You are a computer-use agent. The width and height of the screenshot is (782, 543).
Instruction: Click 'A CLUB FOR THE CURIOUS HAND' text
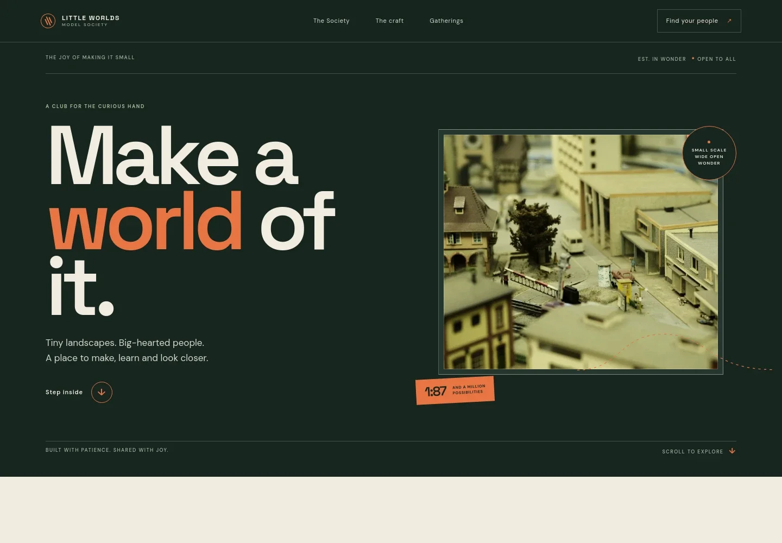click(x=95, y=106)
